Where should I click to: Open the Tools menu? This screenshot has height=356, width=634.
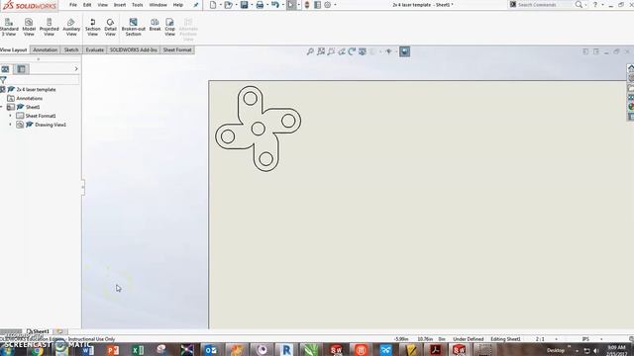pyautogui.click(x=137, y=5)
